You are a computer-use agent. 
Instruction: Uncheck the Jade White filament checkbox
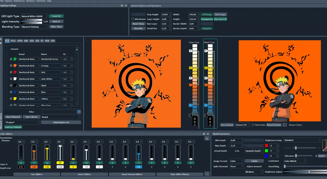pos(11,79)
